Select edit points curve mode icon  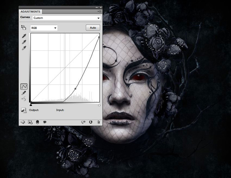coord(24,87)
